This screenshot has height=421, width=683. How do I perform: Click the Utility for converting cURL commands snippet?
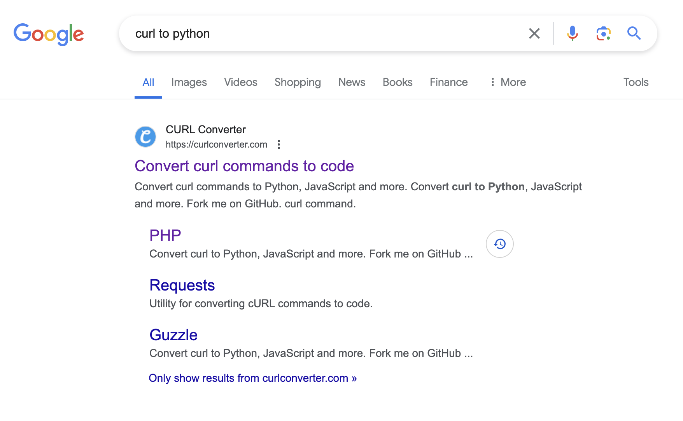[261, 304]
